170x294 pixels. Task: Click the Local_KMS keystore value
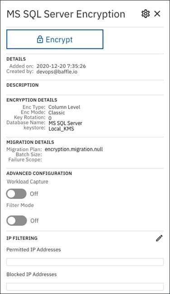(x=61, y=129)
